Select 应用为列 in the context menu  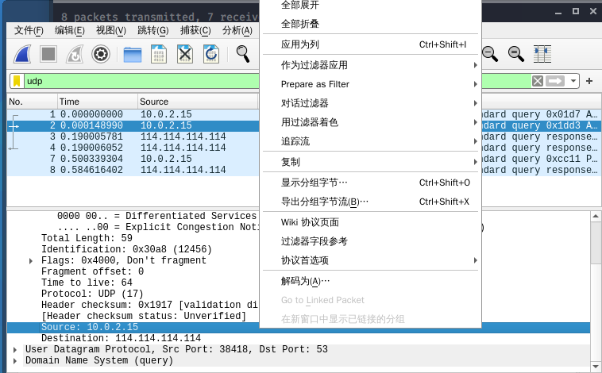pos(370,44)
